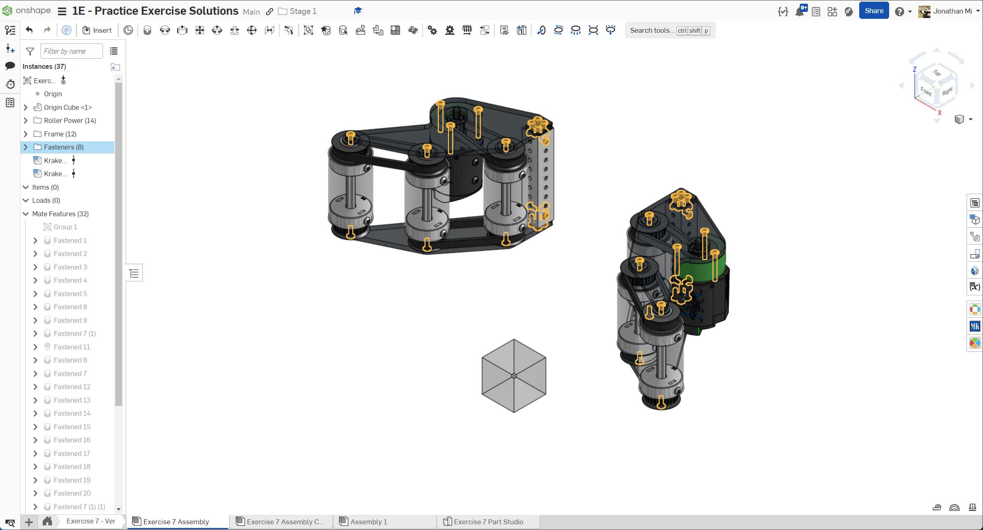Open the comments panel icon
The width and height of the screenshot is (983, 530).
tap(10, 66)
